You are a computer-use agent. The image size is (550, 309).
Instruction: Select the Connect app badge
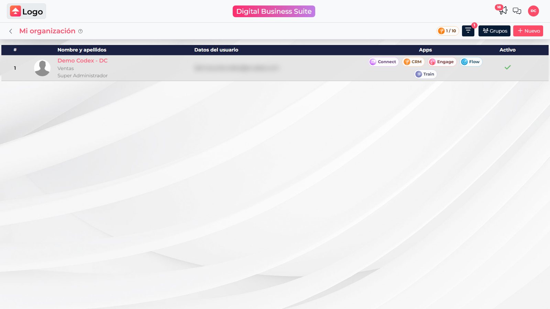(x=384, y=62)
